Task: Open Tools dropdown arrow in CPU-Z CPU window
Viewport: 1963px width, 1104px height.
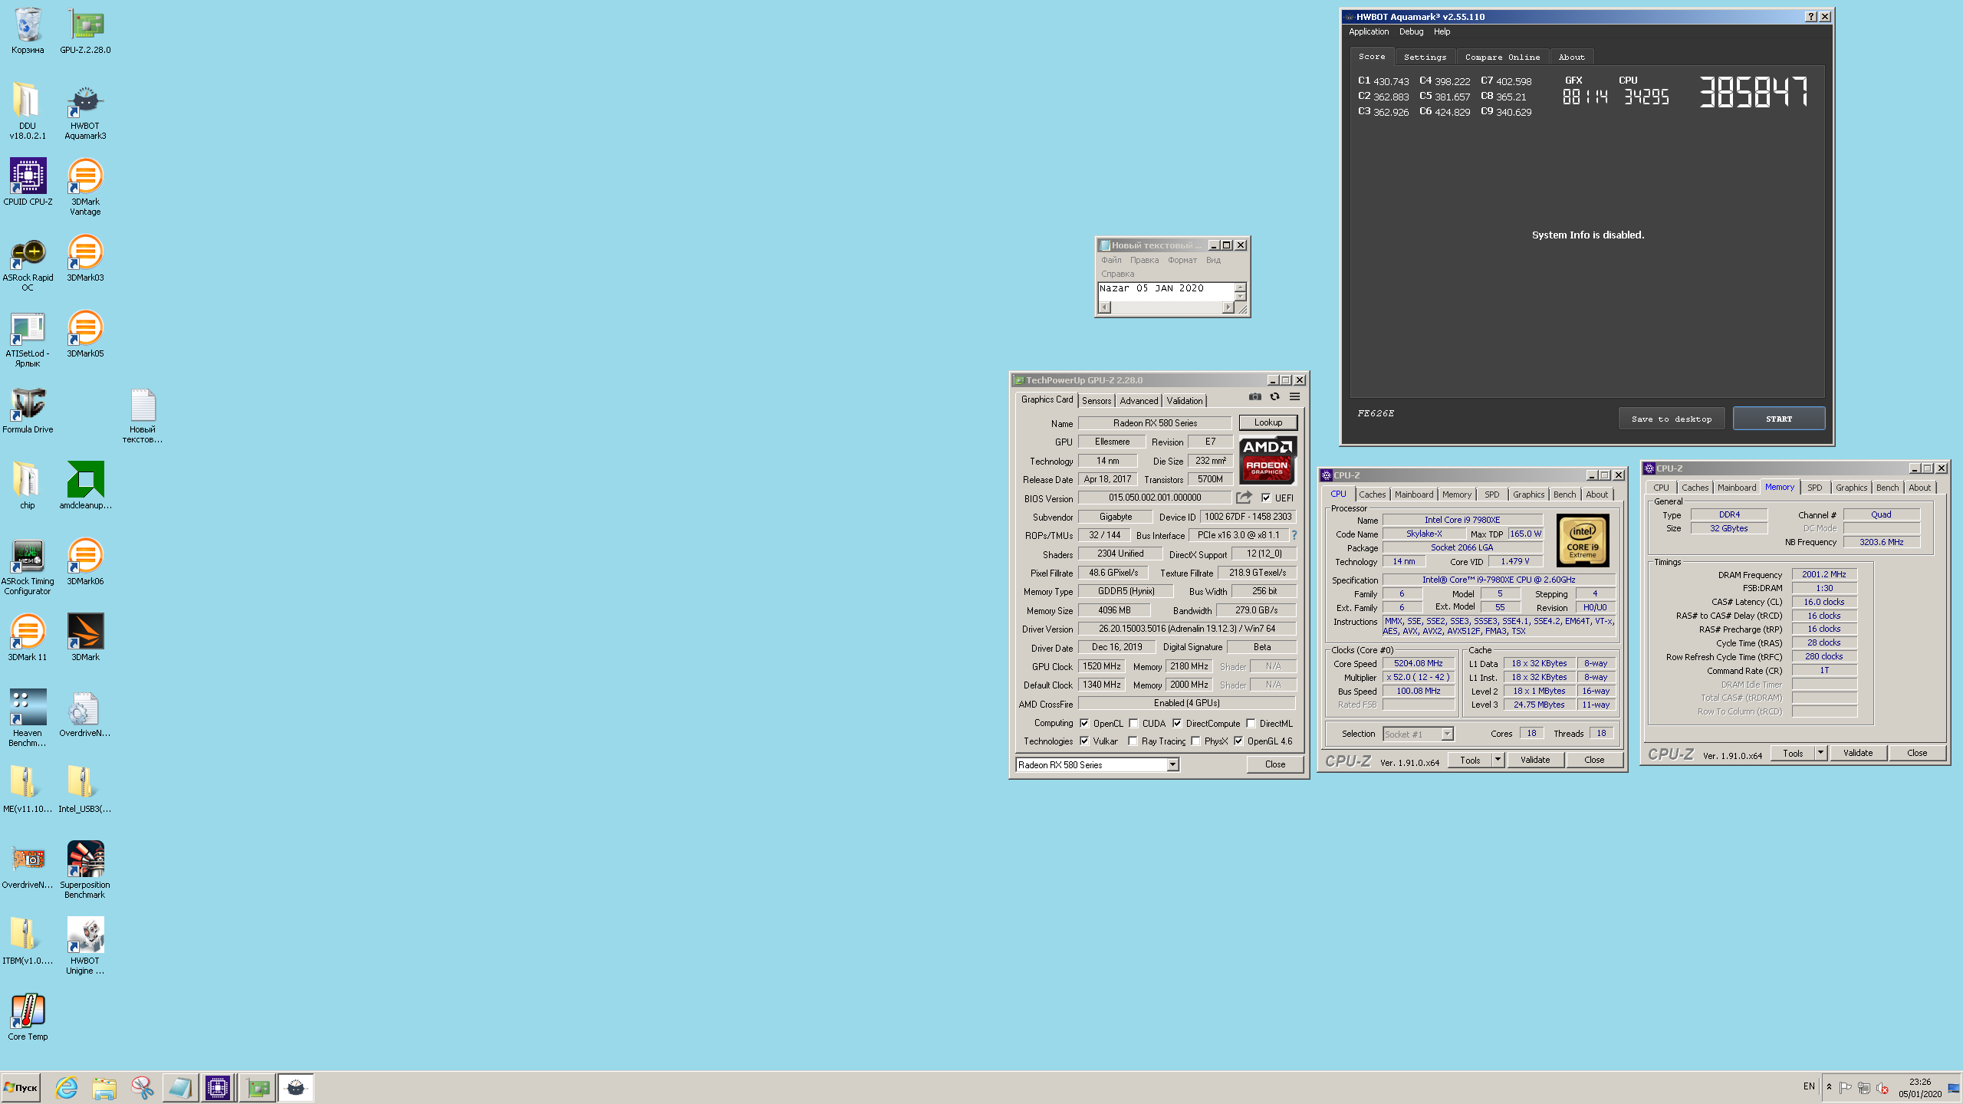Action: tap(1498, 760)
